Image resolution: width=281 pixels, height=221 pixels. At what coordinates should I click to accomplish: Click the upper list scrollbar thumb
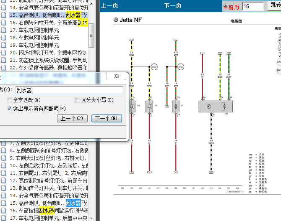[x=91, y=36]
